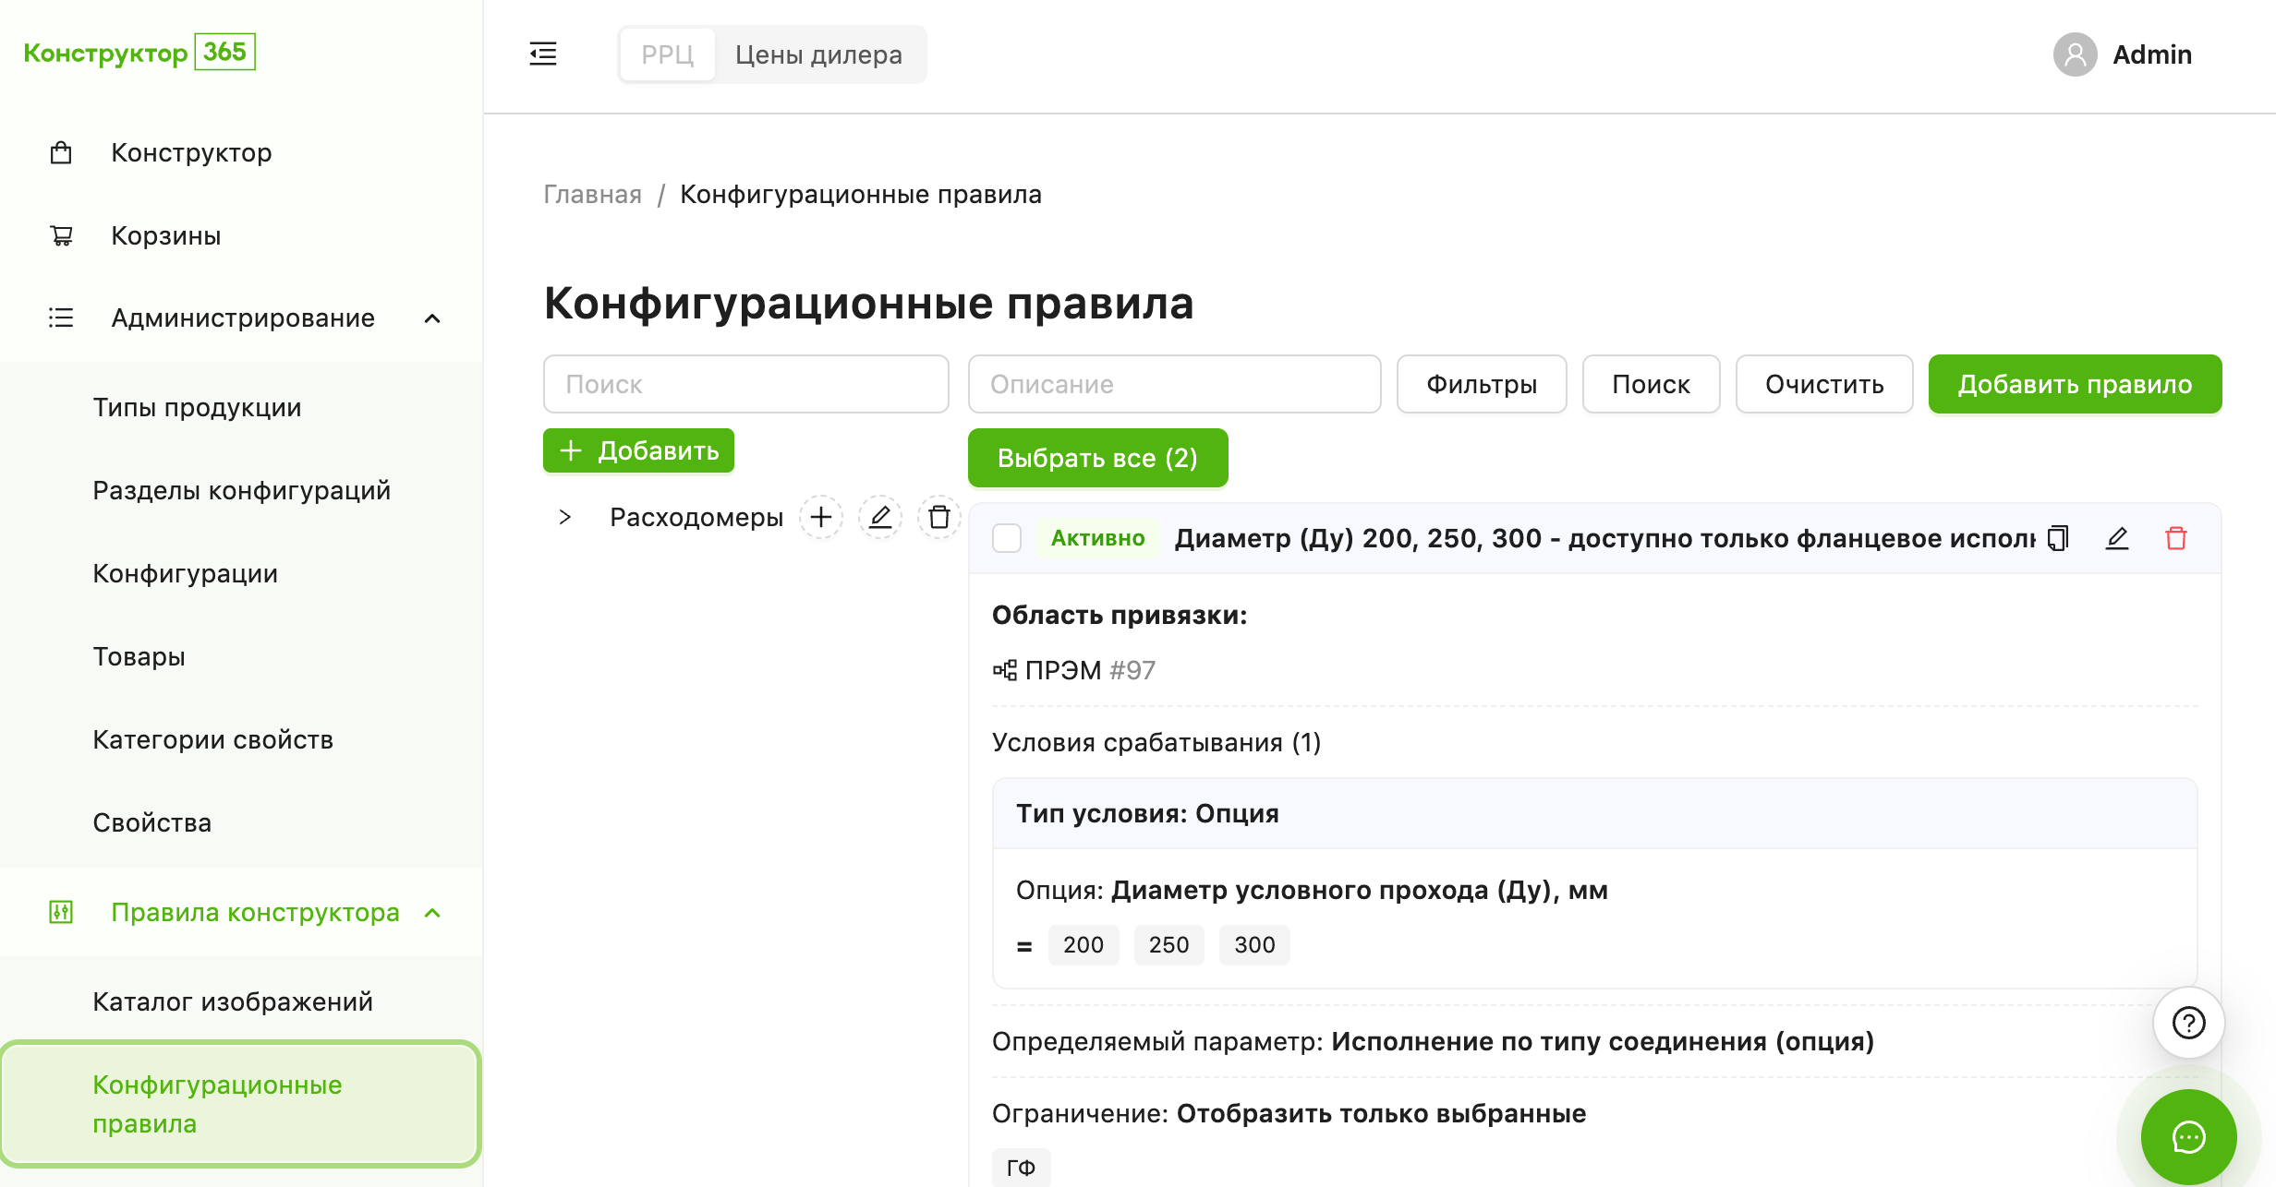Image resolution: width=2276 pixels, height=1187 pixels.
Task: Click the rule title Диаметр (Ду) 200, 250, 300
Action: 1604,538
